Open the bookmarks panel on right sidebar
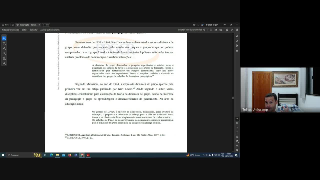The image size is (320, 180). [237, 41]
